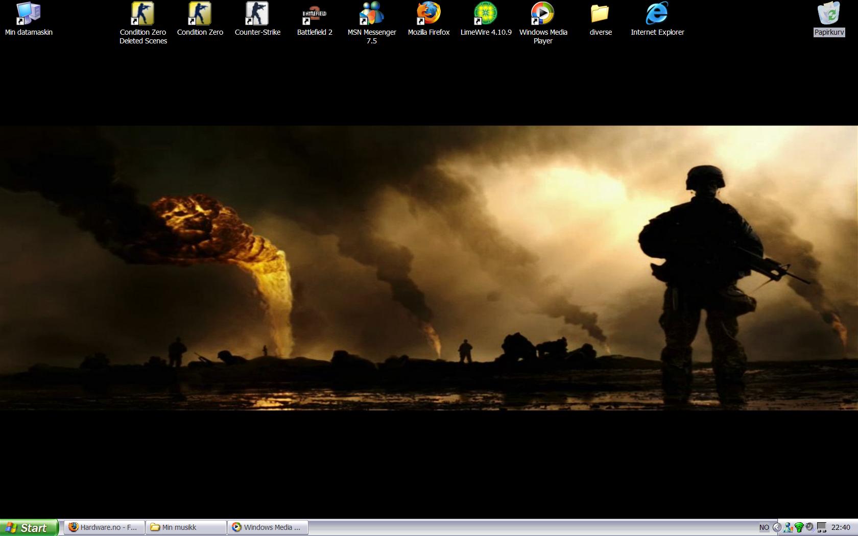The width and height of the screenshot is (858, 536).
Task: Click the Battlefield 2 shortcut icon
Action: coord(315,19)
